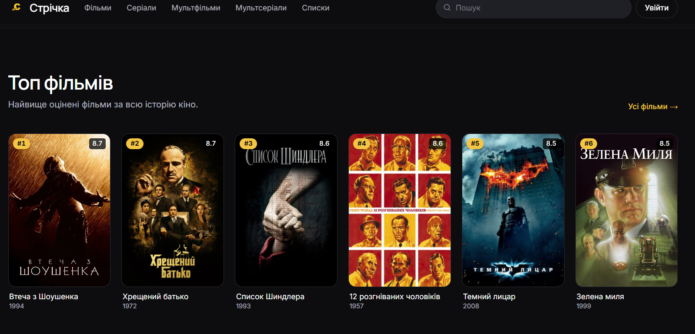Click the year 1999 text

(584, 306)
